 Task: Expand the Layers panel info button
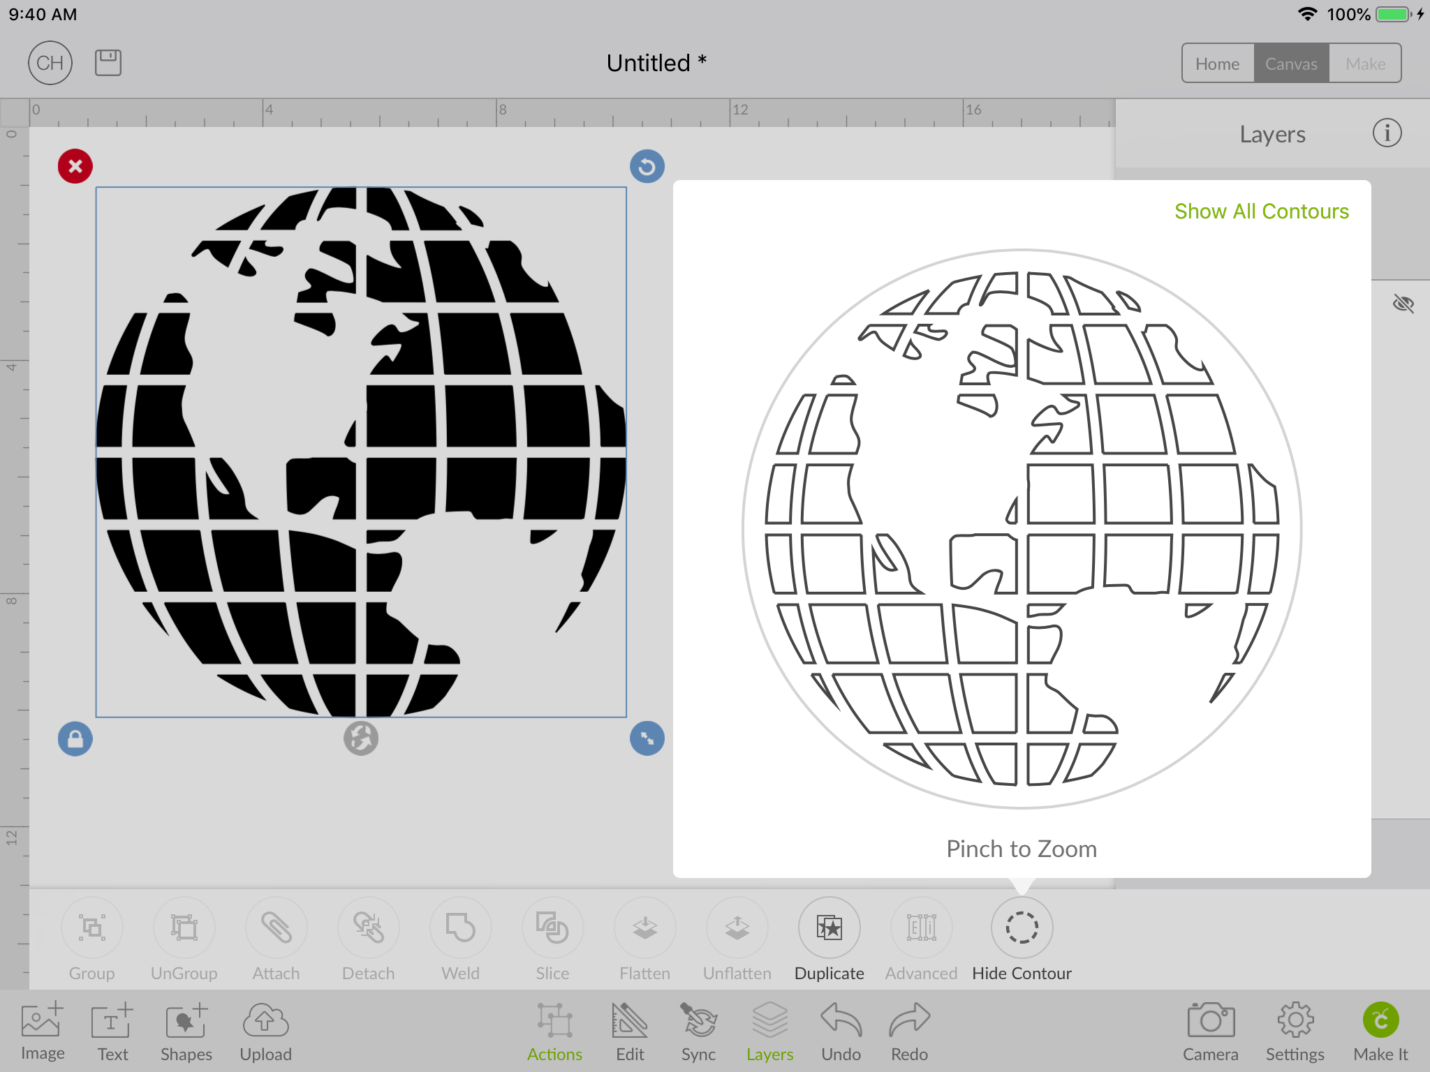point(1387,133)
